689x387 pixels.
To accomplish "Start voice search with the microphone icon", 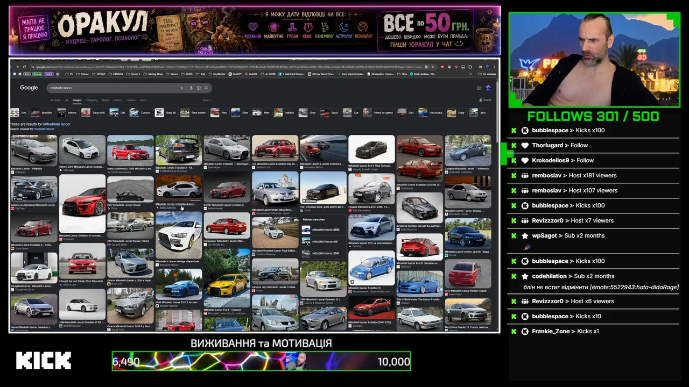I will 191,88.
